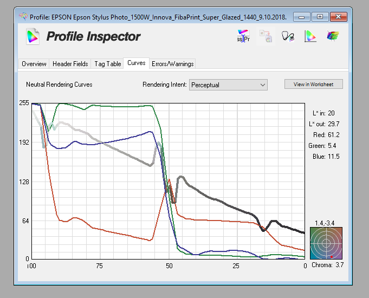Image resolution: width=369 pixels, height=298 pixels.
Task: Click the Rendering Intent label
Action: click(165, 85)
